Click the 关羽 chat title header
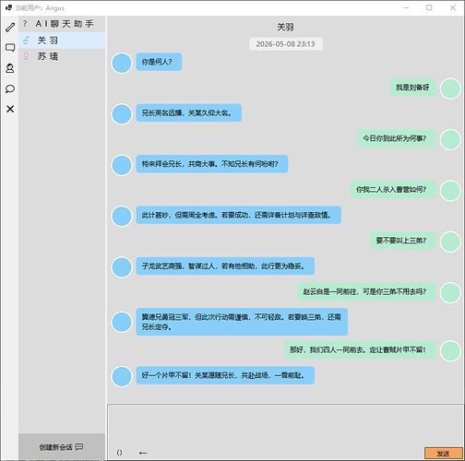Viewport: 465px width, 461px height. click(285, 27)
